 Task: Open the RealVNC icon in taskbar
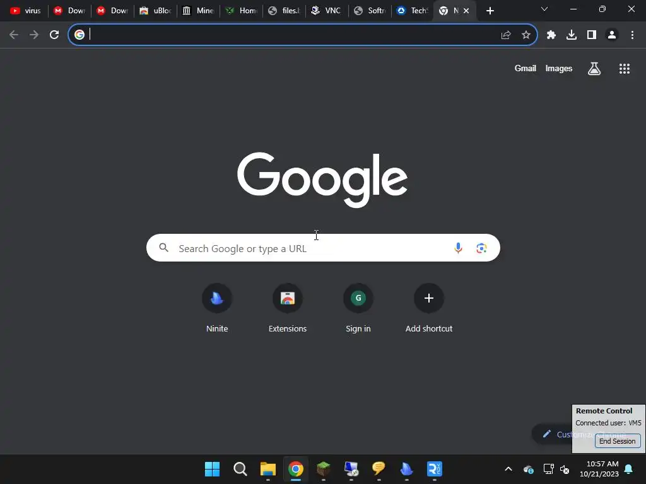pos(435,469)
